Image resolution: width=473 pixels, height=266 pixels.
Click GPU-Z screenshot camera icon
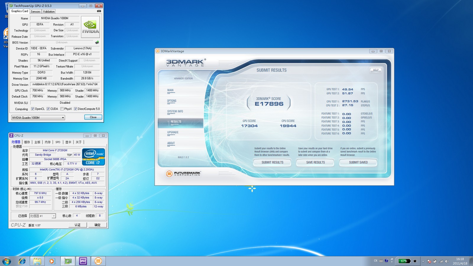coord(99,11)
